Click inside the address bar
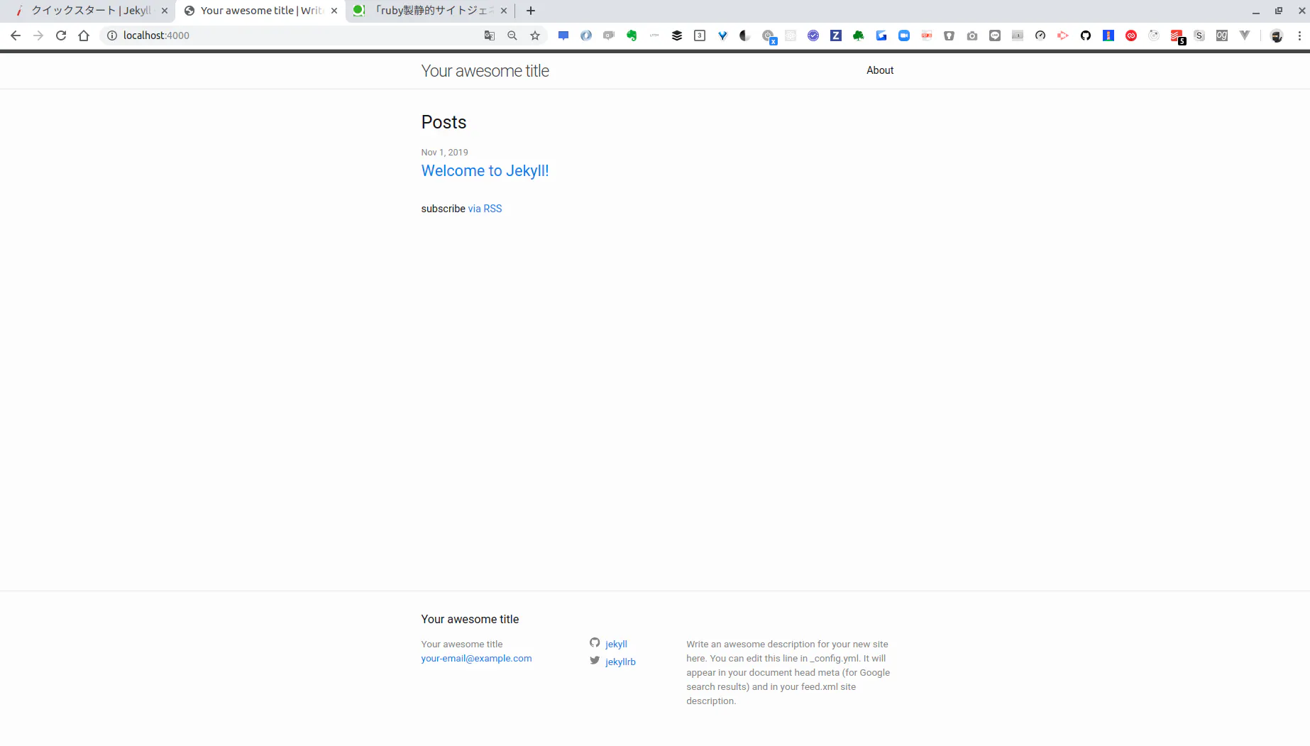Screen dimensions: 1310x746 pos(284,35)
